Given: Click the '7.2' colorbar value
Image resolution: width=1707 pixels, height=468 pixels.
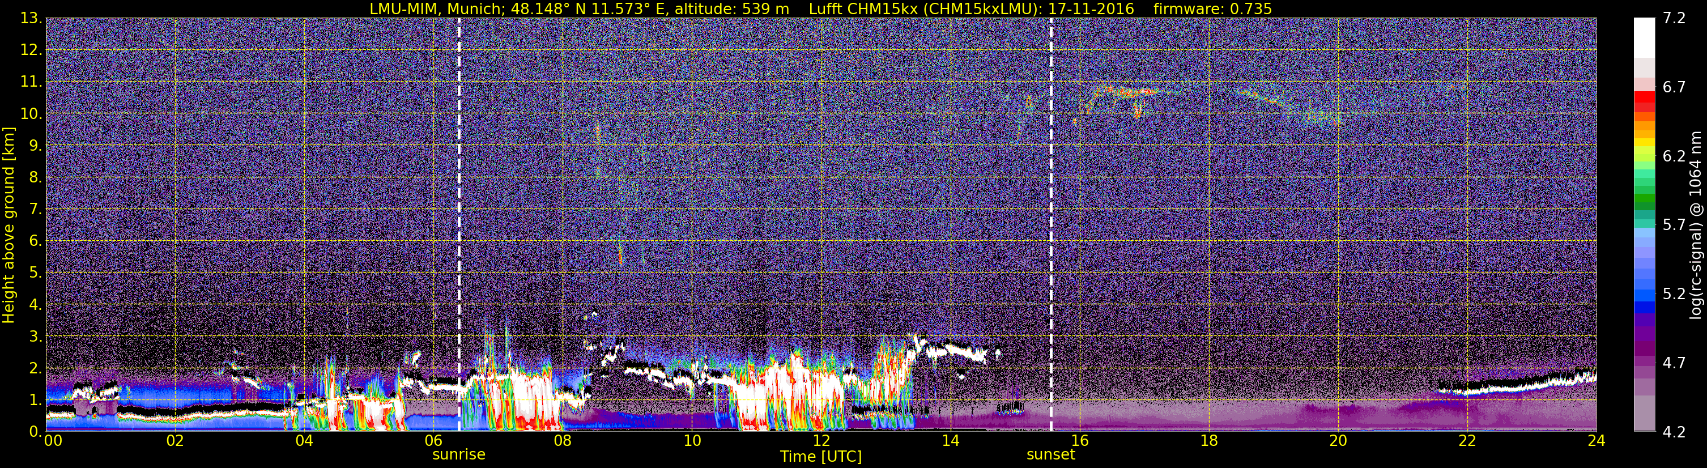Looking at the screenshot, I should [x=1674, y=18].
